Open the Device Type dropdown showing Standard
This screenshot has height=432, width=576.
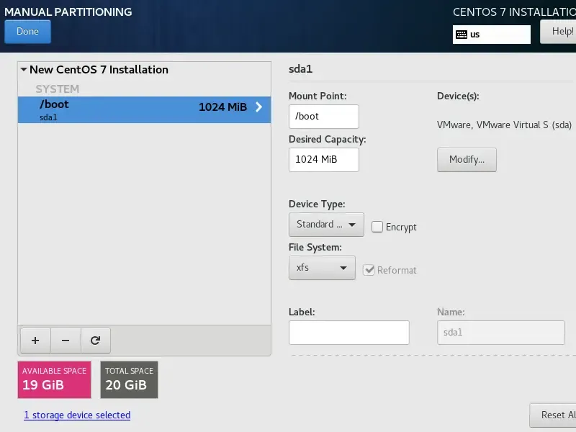click(326, 225)
